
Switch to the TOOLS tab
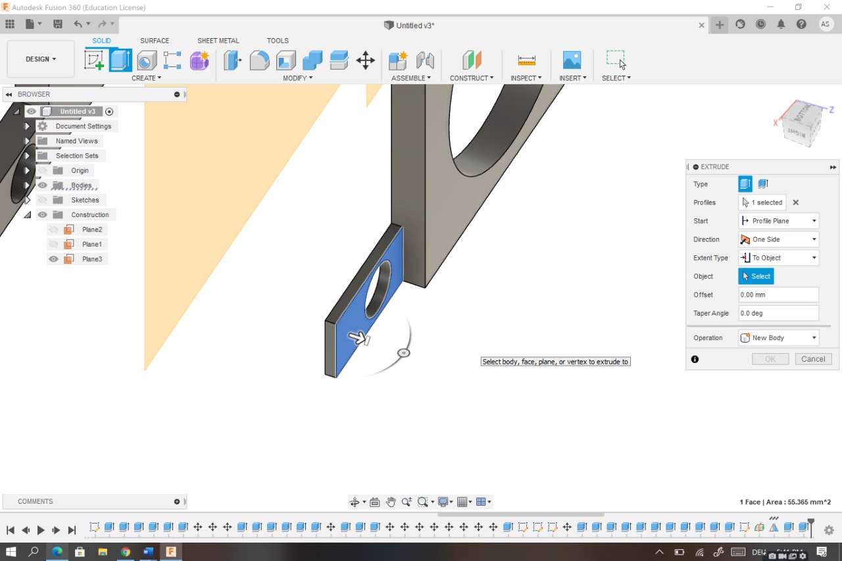point(278,41)
